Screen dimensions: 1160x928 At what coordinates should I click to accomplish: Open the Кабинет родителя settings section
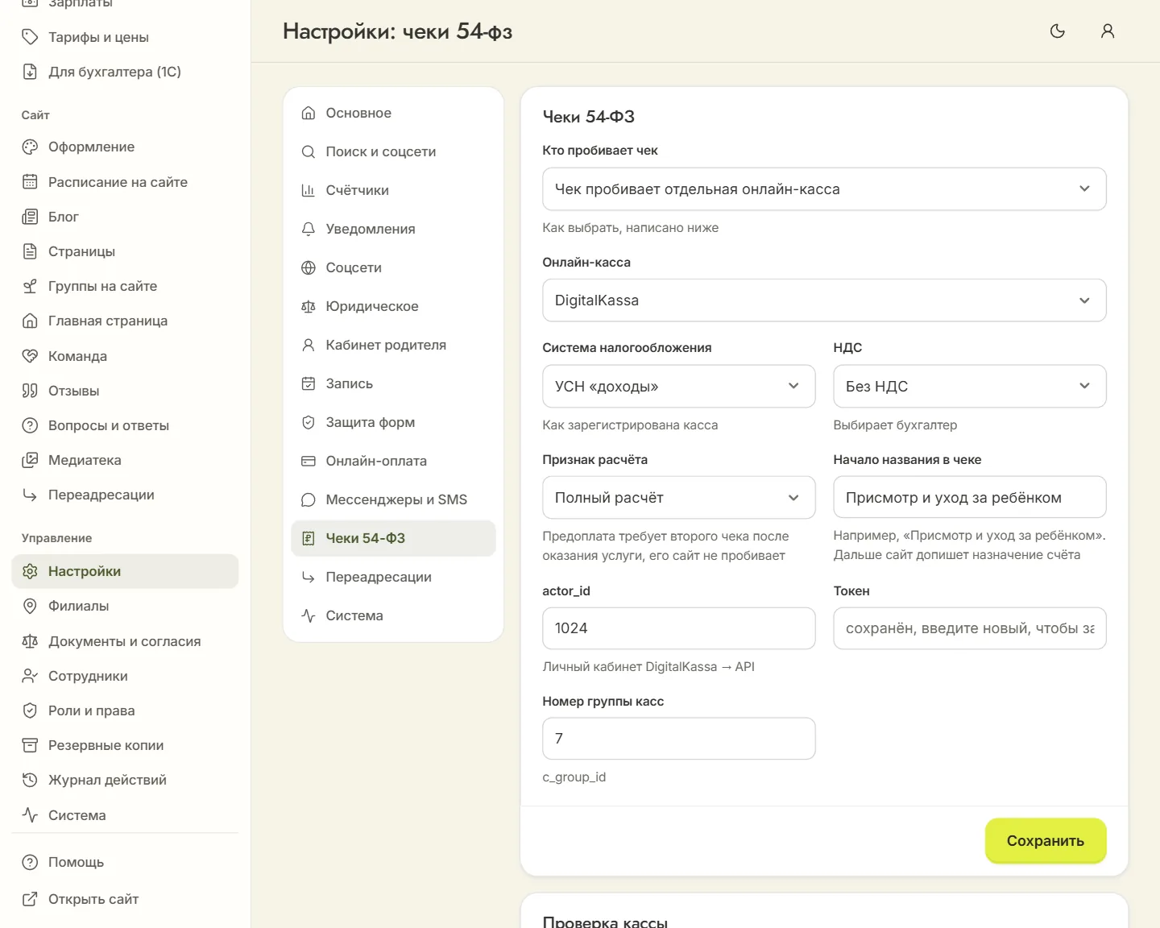click(x=393, y=345)
